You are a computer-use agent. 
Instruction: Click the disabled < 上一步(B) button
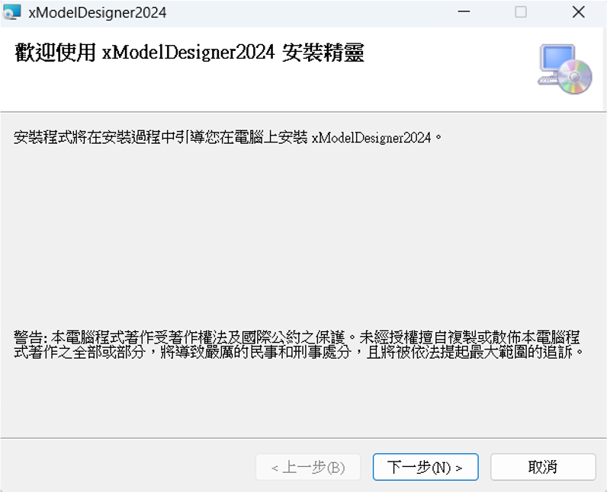(x=307, y=467)
